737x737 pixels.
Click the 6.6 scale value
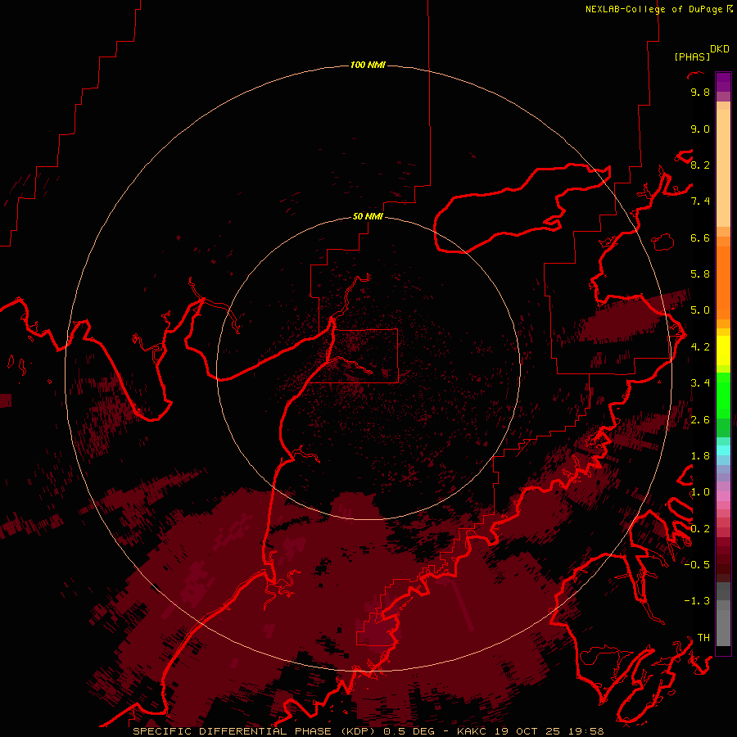coord(700,237)
